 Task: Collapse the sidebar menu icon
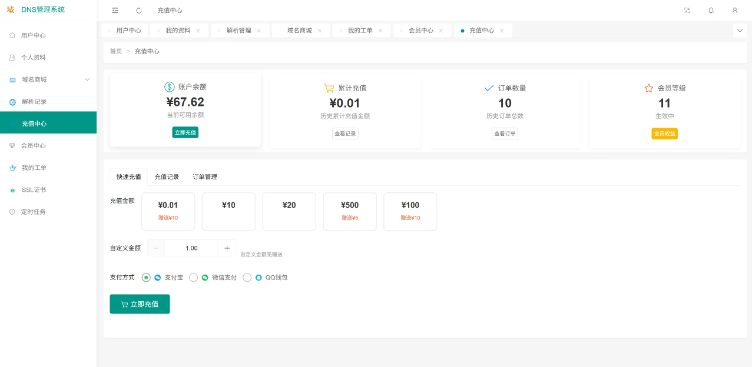[115, 11]
